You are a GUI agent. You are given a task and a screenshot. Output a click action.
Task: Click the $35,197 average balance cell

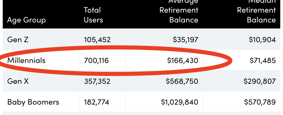pyautogui.click(x=185, y=40)
